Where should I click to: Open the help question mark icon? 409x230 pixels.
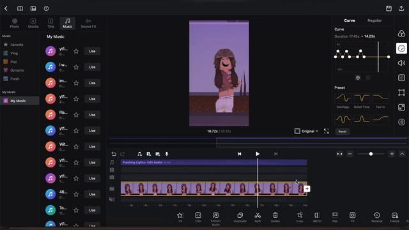pyautogui.click(x=46, y=8)
